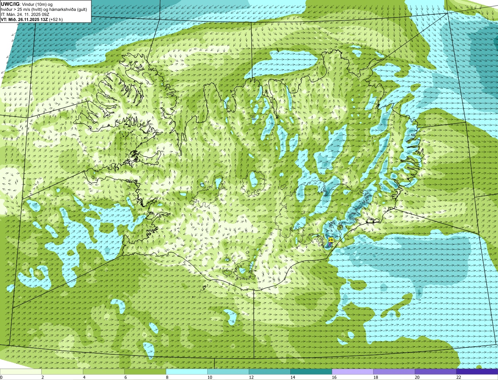Click the 'UWC/IG: Vindur (10m) og' title line
This screenshot has width=498, height=380.
27,4
